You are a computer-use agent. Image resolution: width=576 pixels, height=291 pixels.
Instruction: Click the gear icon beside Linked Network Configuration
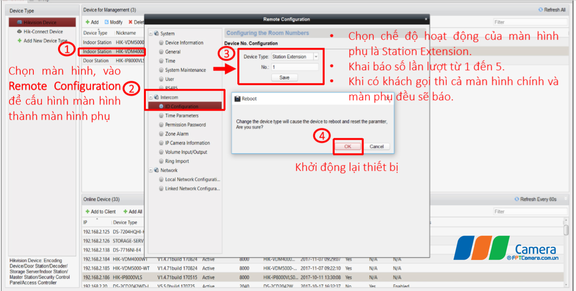[x=161, y=189]
